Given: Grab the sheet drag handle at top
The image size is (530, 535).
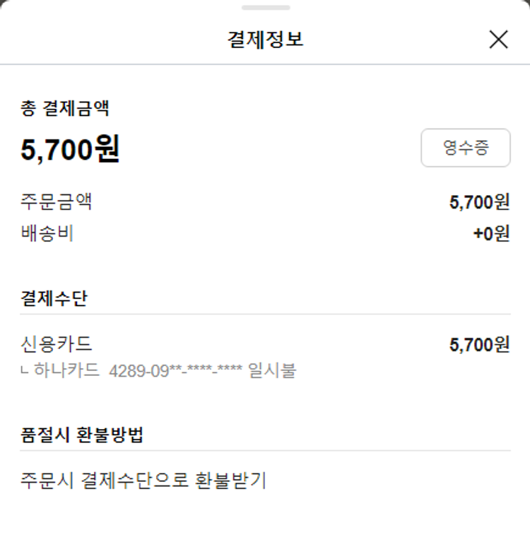Looking at the screenshot, I should (x=265, y=8).
